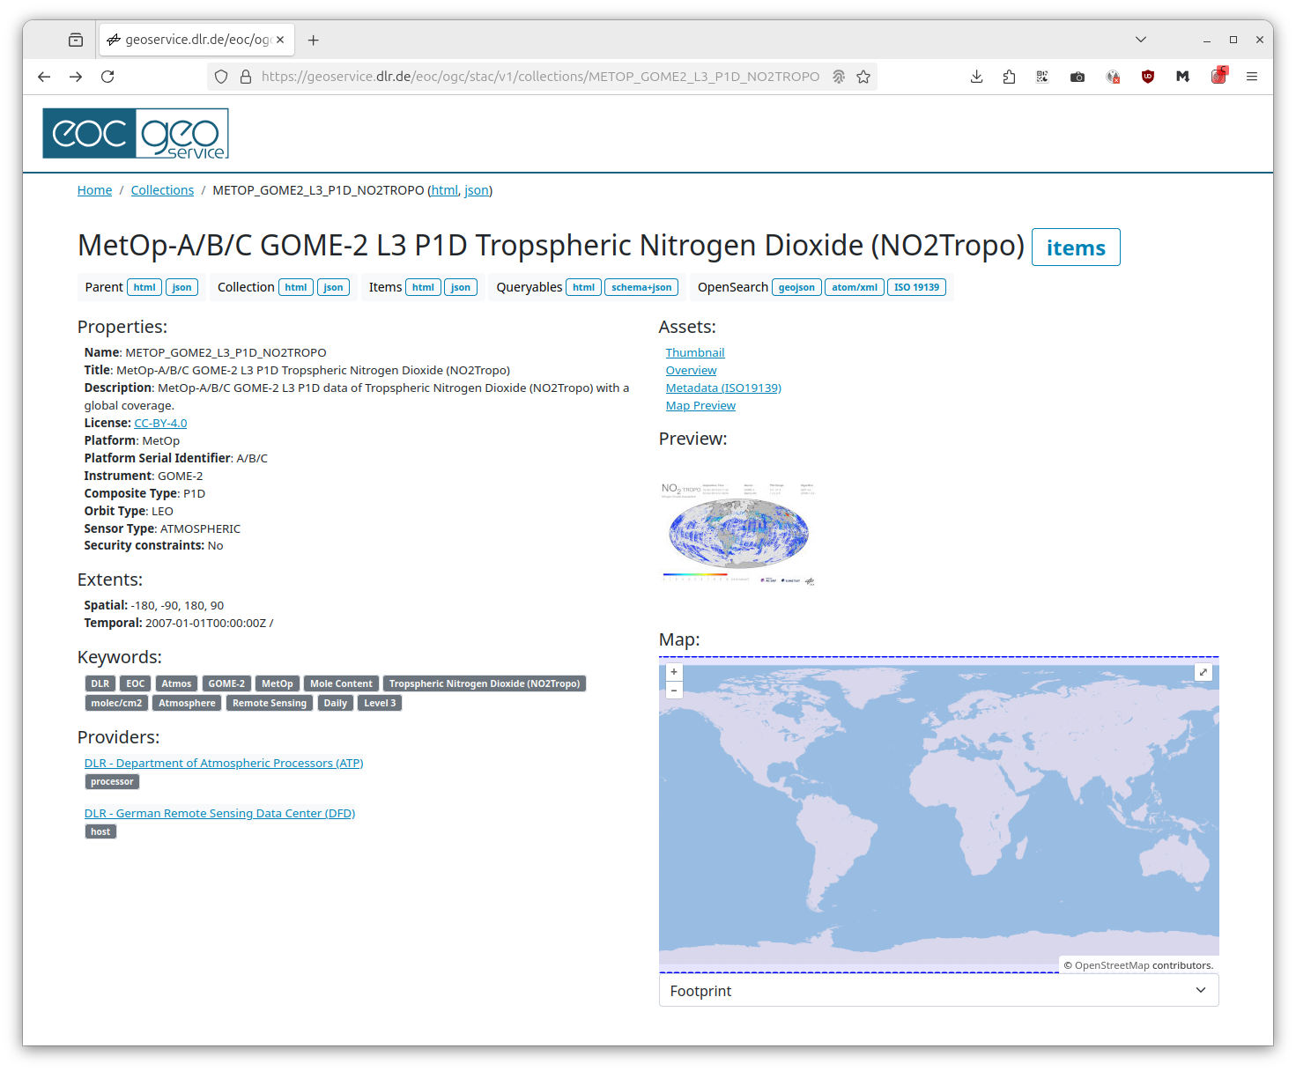This screenshot has width=1296, height=1071.
Task: Click the NO2 preview thumbnail image
Action: click(737, 533)
